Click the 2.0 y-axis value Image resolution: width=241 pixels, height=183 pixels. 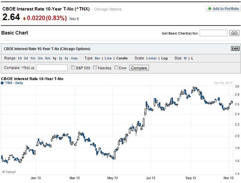tap(237, 136)
